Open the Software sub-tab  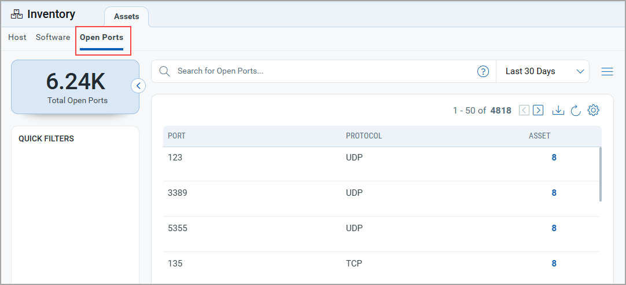click(53, 37)
